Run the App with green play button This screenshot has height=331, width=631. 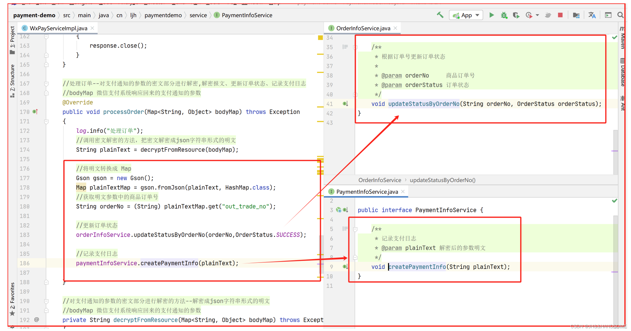pos(491,15)
